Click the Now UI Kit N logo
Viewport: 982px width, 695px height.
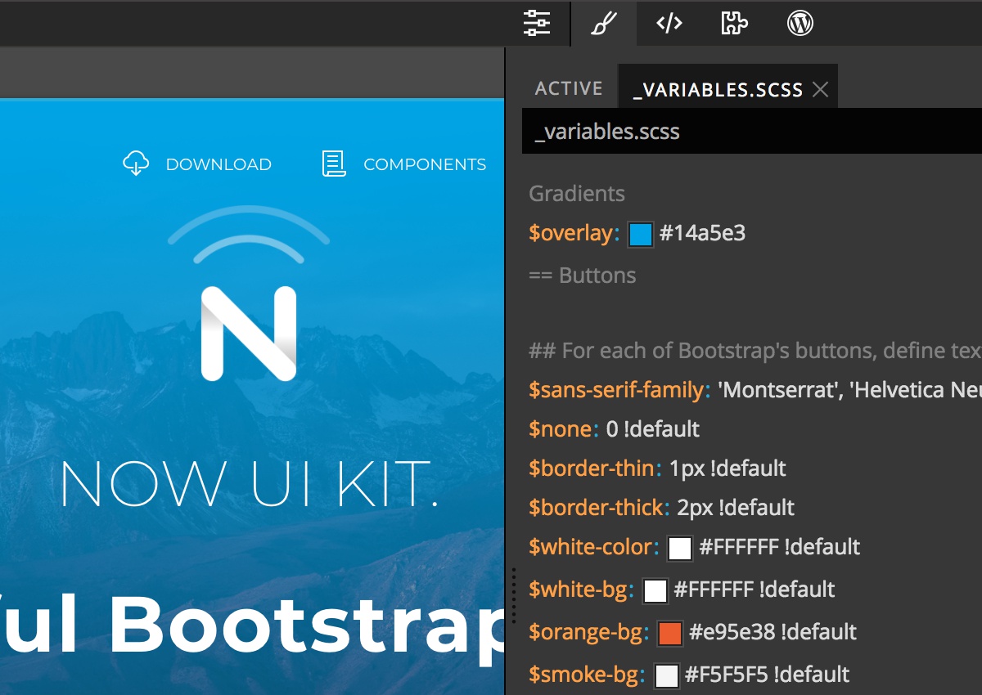248,333
